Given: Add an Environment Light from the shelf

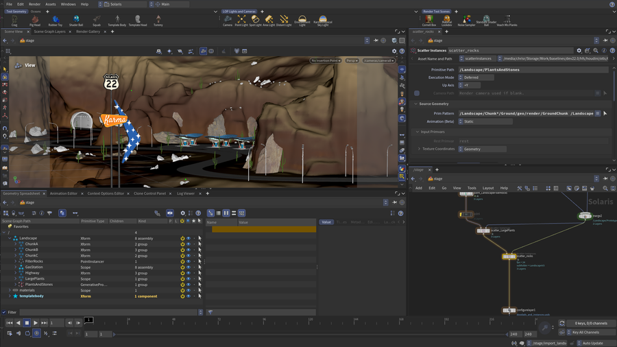Looking at the screenshot, I should coord(302,21).
